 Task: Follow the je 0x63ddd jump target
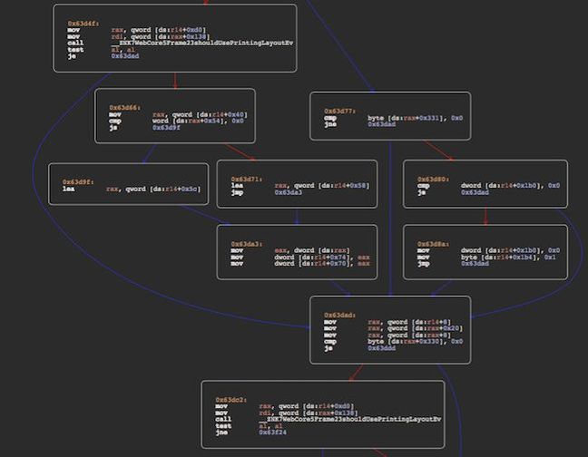[x=381, y=348]
